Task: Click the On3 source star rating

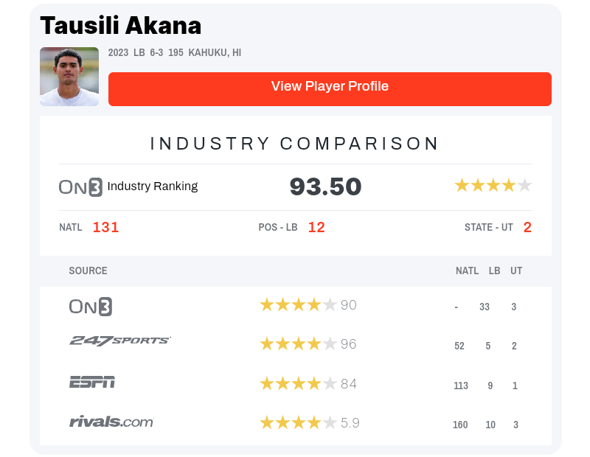Action: coord(298,305)
